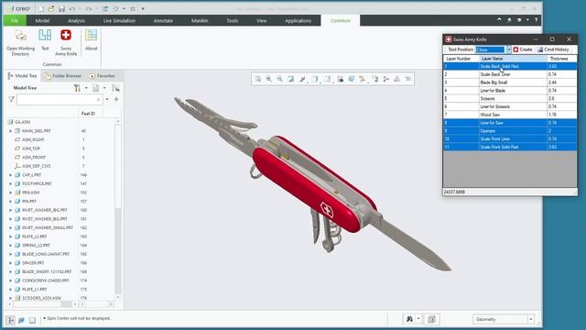Click the Saved Orientations icon in graphics toolbar
Image resolution: width=586 pixels, height=330 pixels.
tap(328, 79)
